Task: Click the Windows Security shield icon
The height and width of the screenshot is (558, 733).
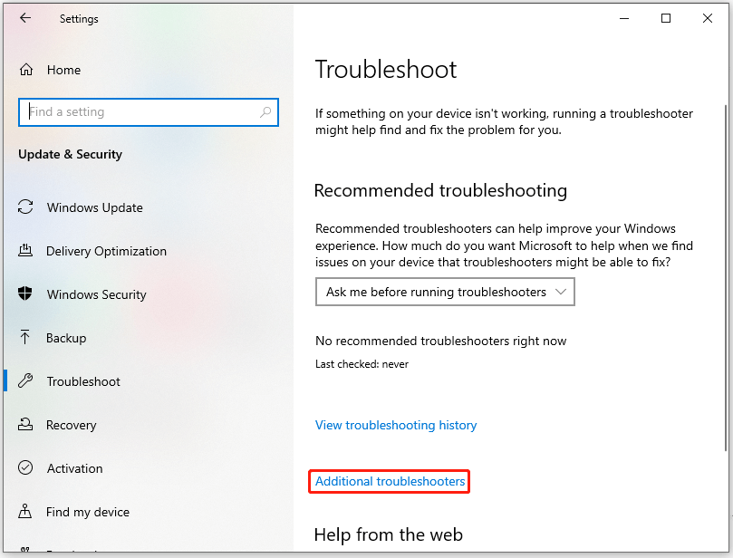Action: tap(25, 294)
